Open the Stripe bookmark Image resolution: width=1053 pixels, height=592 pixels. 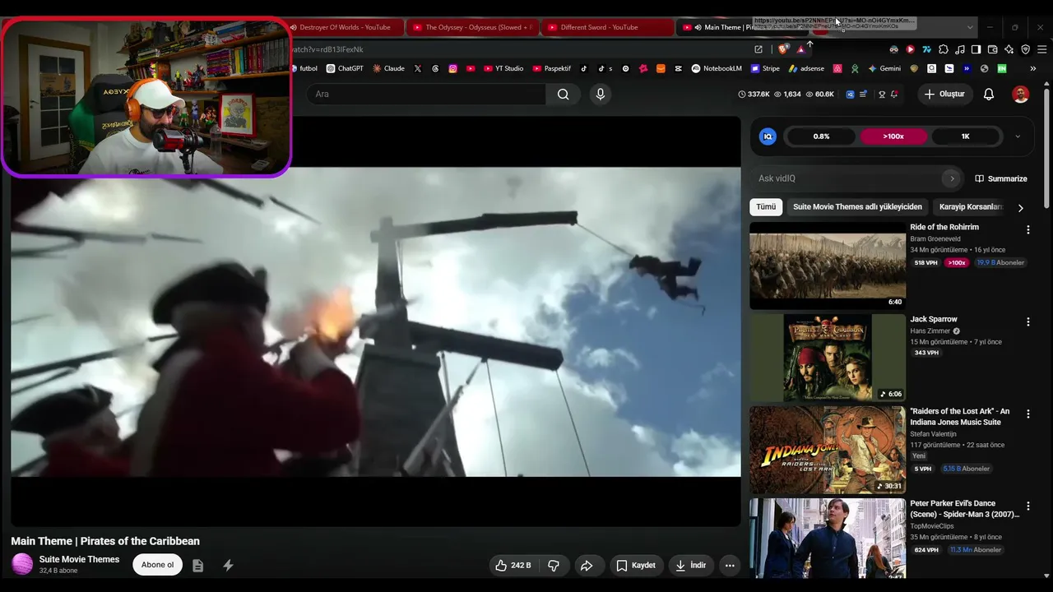(x=764, y=69)
